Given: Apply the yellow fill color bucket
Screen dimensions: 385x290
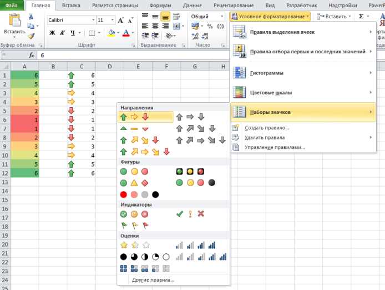Looking at the screenshot, I should (x=112, y=33).
